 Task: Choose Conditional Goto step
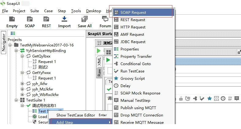pyautogui.click(x=143, y=64)
